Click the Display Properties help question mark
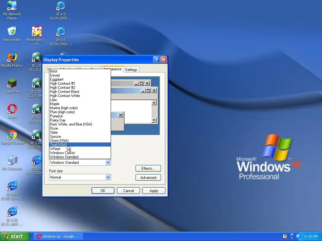Image resolution: width=322 pixels, height=241 pixels. click(x=156, y=59)
